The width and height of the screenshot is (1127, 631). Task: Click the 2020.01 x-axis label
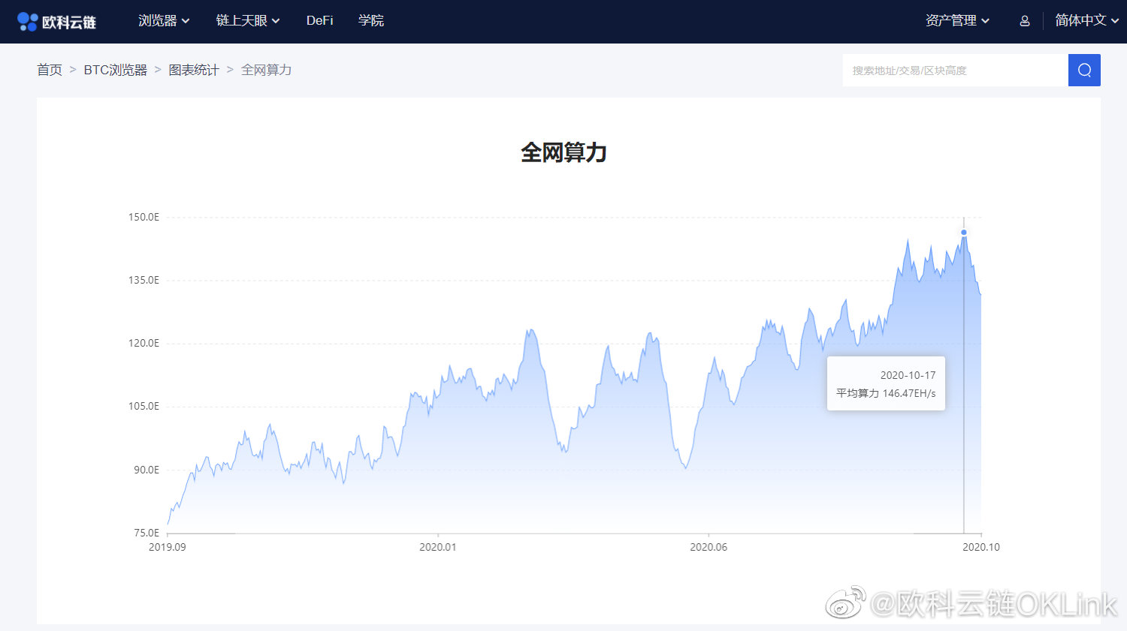pyautogui.click(x=437, y=547)
